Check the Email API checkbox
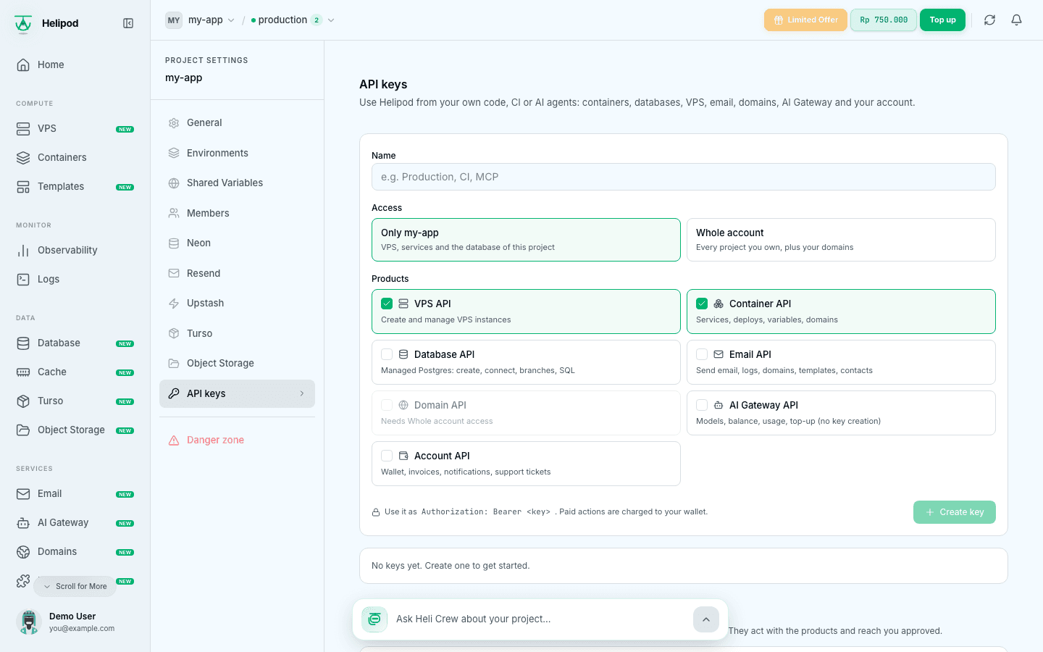1043x652 pixels. coord(702,354)
